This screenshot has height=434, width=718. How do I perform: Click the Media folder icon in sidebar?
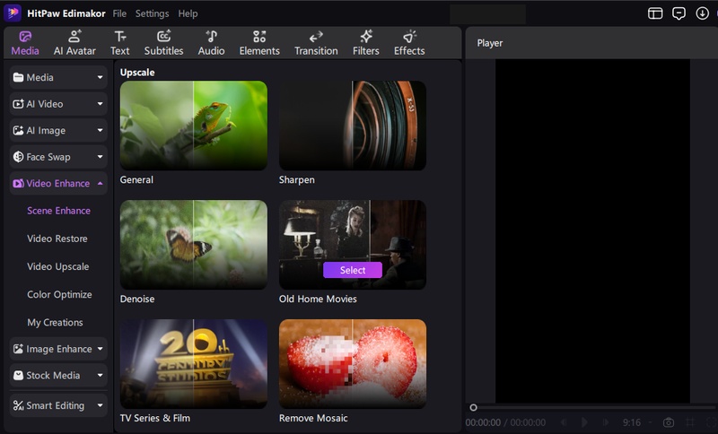click(18, 77)
